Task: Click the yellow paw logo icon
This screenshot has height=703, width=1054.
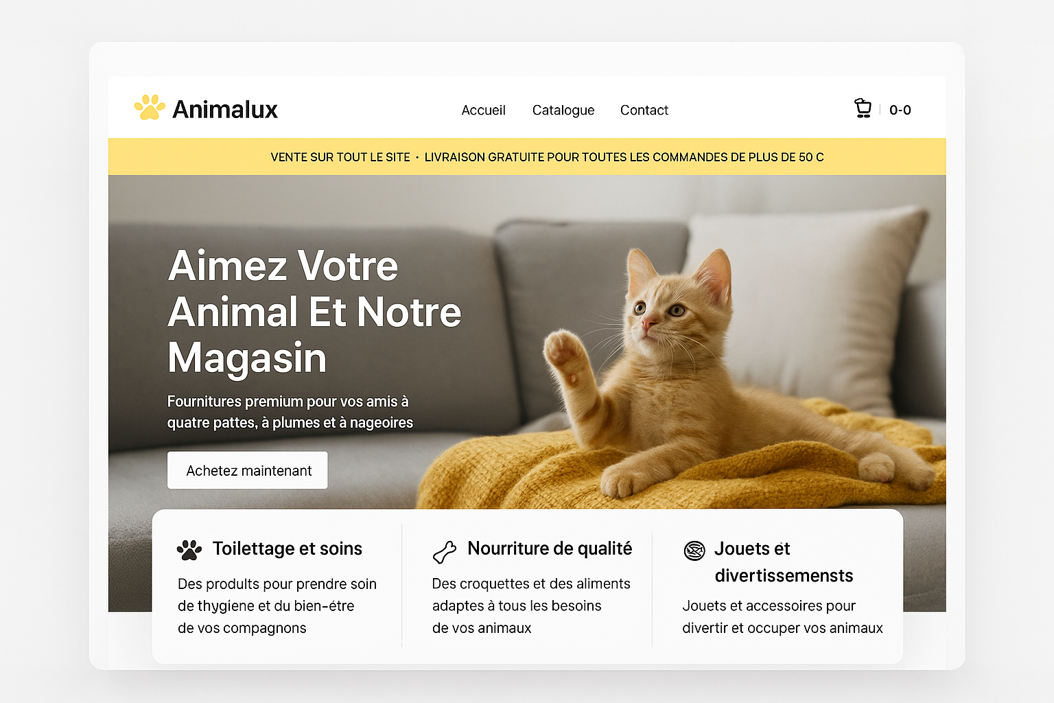Action: pyautogui.click(x=150, y=107)
